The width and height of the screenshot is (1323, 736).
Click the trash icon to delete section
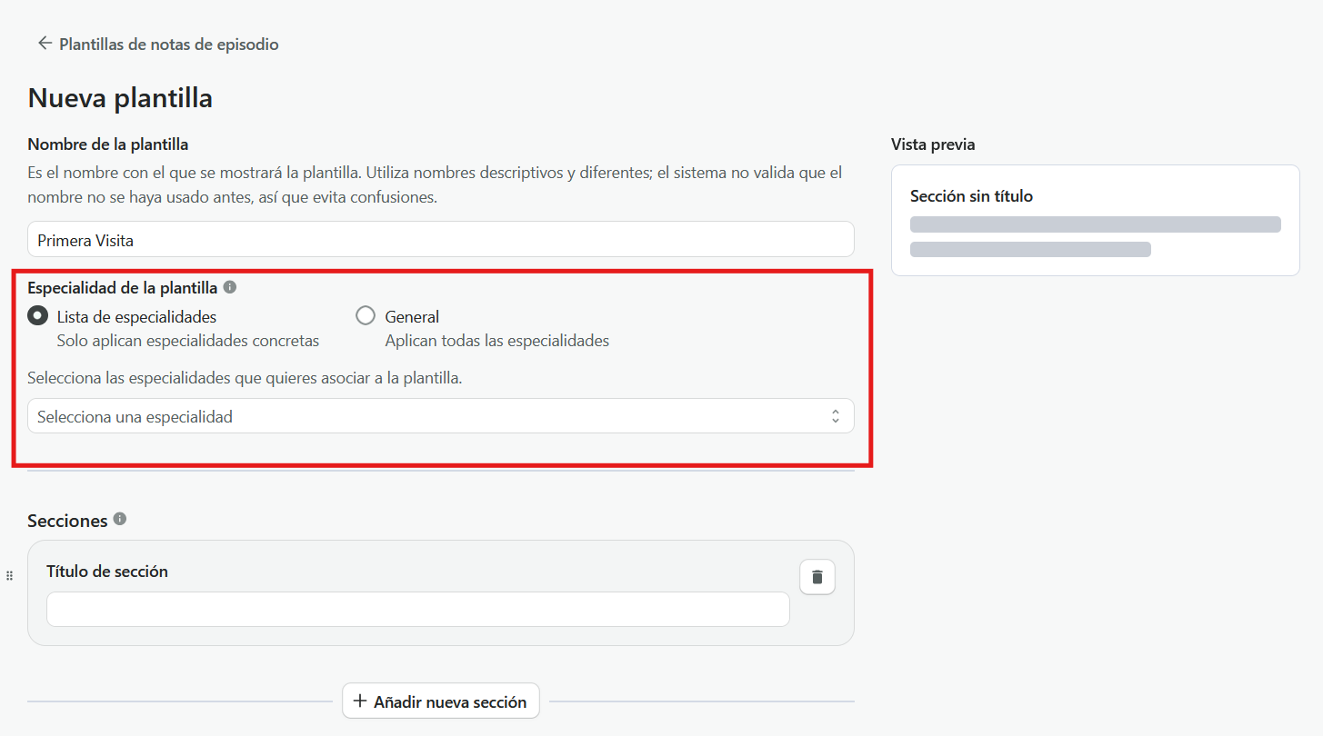(x=817, y=577)
